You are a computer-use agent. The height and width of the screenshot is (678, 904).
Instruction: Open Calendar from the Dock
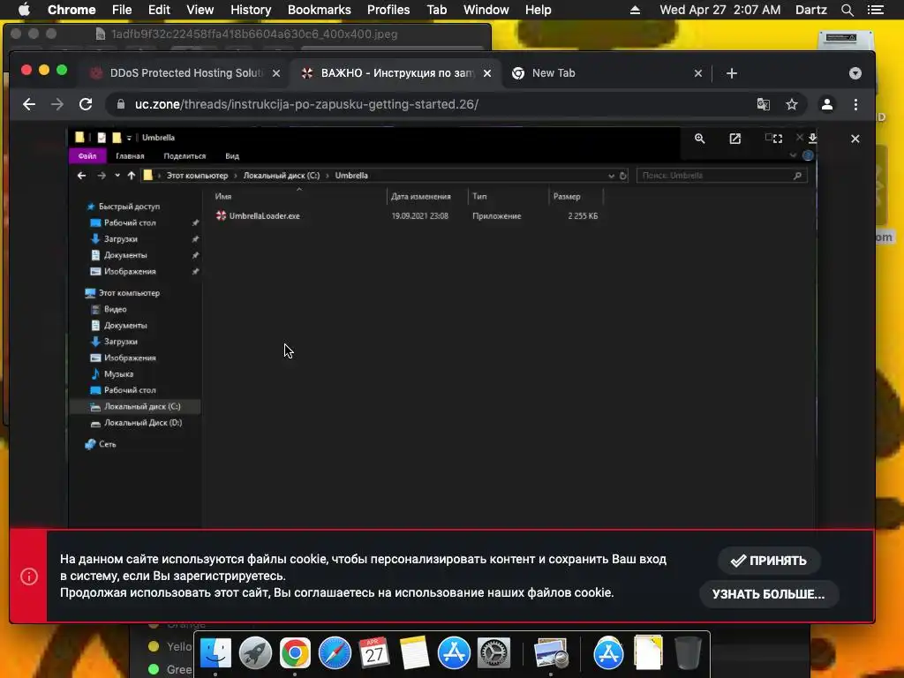click(374, 653)
